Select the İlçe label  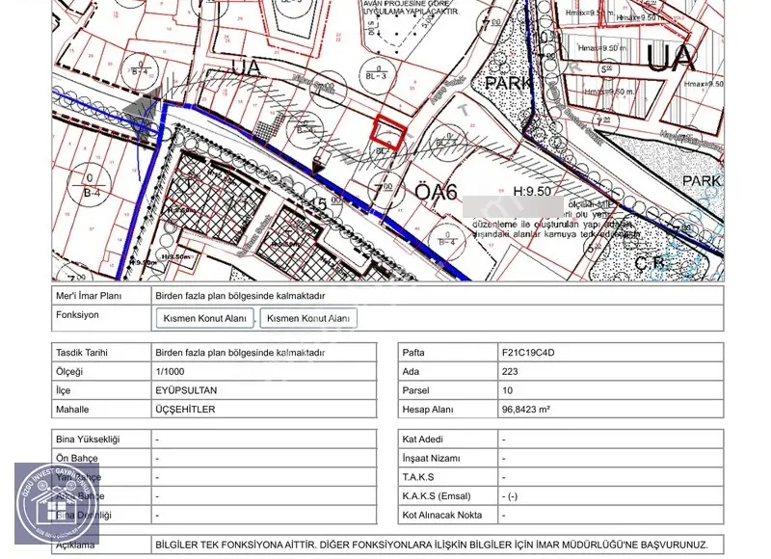pos(63,390)
